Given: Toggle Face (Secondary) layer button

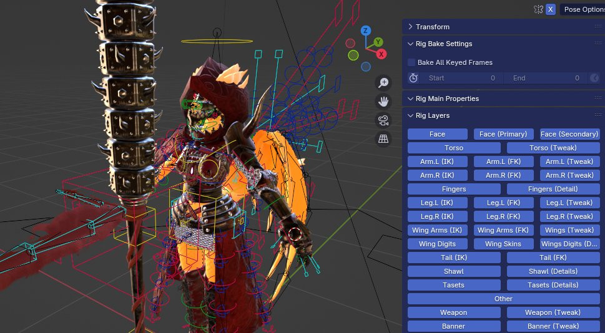Looking at the screenshot, I should click(569, 134).
